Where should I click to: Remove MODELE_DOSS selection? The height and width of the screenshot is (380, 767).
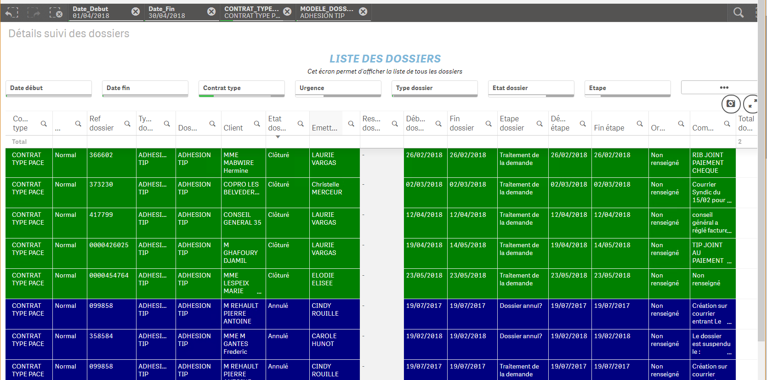363,11
